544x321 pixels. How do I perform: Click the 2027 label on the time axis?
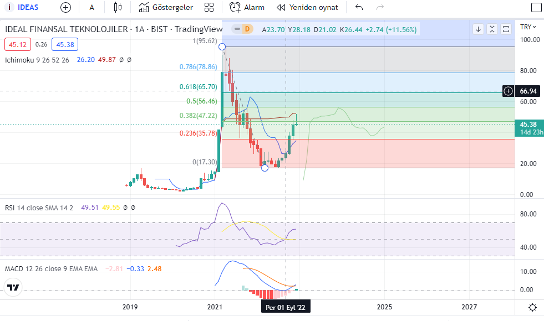pos(469,307)
